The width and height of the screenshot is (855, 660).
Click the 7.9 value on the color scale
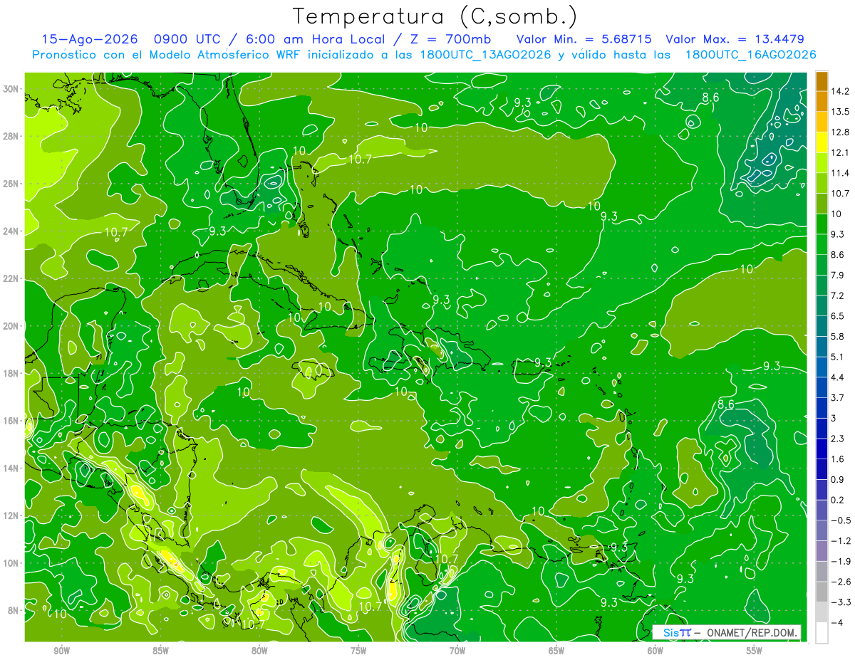point(838,275)
